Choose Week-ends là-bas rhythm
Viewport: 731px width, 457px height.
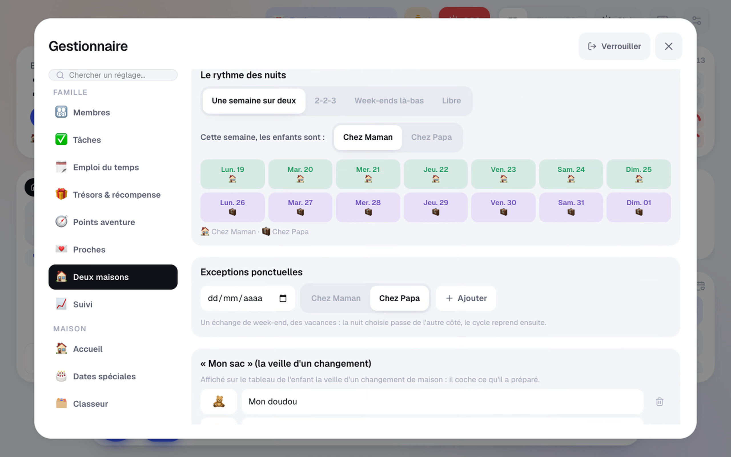click(389, 101)
